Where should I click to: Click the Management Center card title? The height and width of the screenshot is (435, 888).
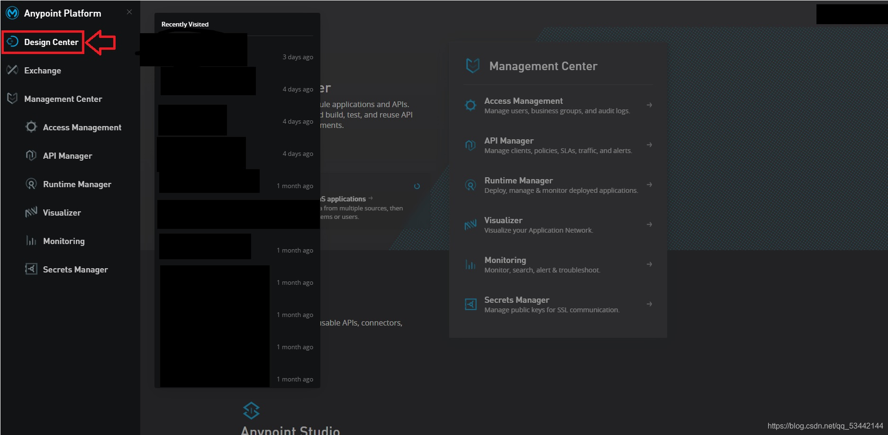[x=543, y=66]
